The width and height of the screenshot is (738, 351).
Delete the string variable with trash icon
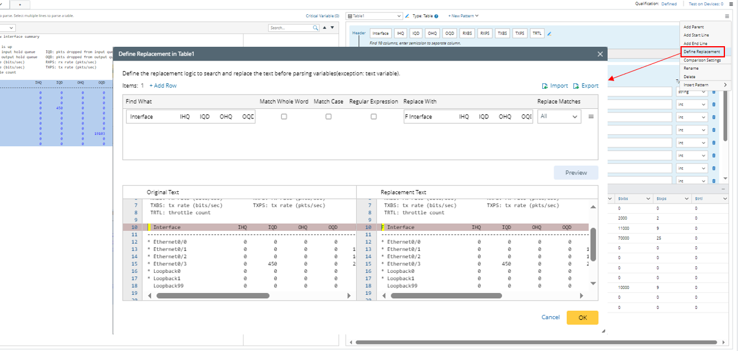[x=714, y=92]
